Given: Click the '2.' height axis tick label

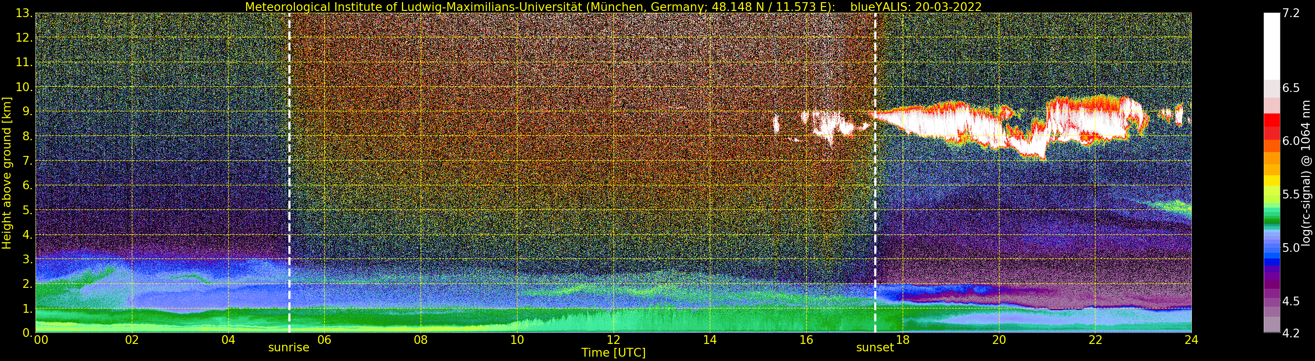Looking at the screenshot, I should coord(28,283).
